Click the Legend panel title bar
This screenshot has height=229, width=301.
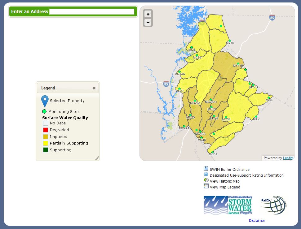pos(68,88)
